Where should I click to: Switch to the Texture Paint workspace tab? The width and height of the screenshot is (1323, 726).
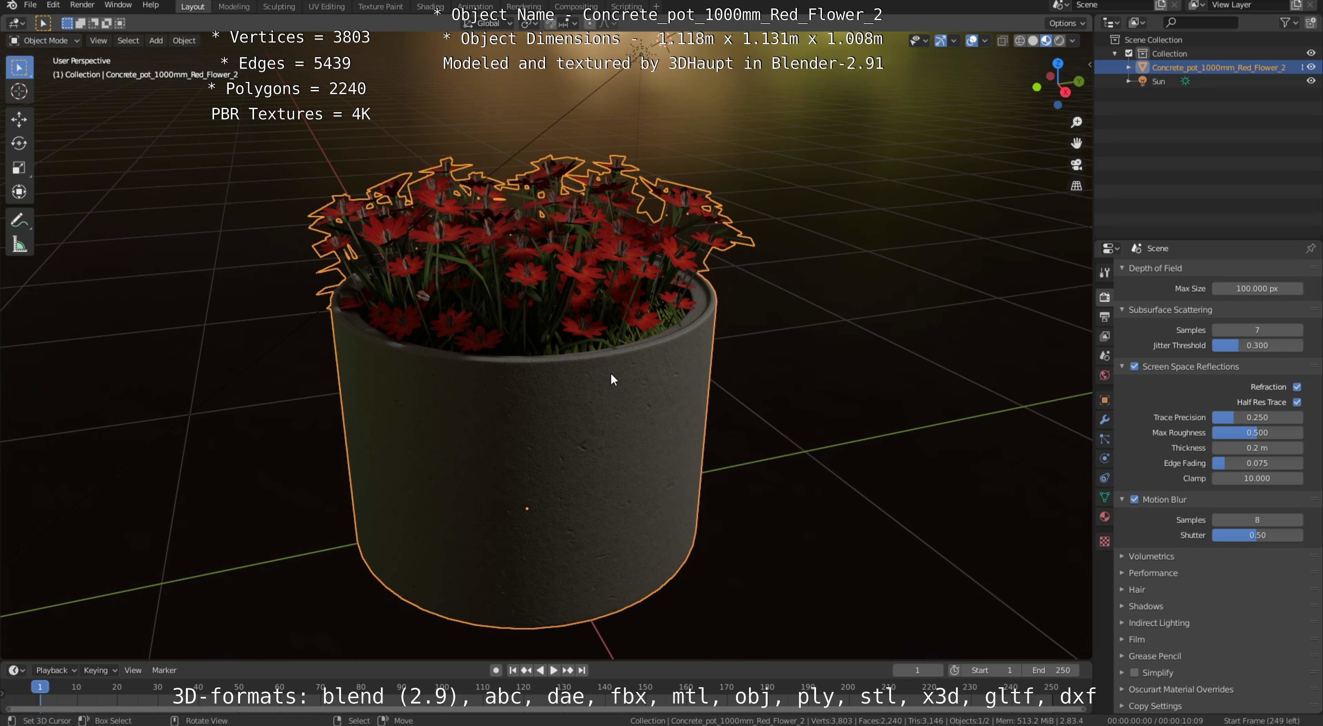coord(381,6)
